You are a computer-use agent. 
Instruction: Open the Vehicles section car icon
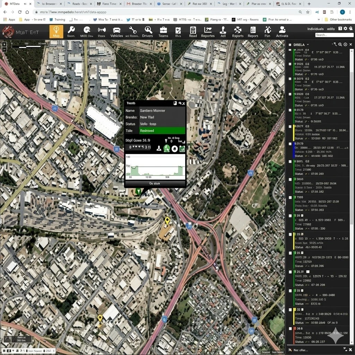(x=116, y=30)
